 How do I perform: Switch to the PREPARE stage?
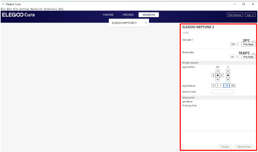[x=108, y=15]
